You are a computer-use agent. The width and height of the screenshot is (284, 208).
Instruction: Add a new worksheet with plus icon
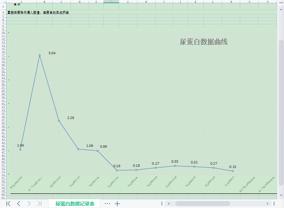(117, 204)
